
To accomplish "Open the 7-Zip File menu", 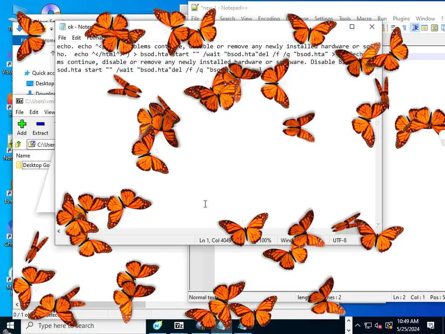I will coord(20,112).
